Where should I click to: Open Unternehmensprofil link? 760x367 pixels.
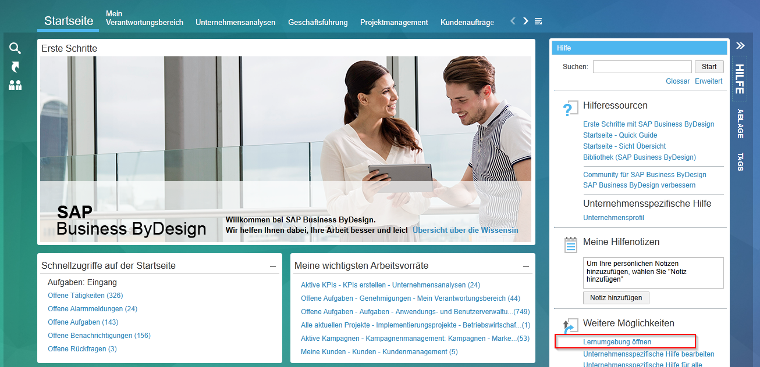click(x=613, y=218)
